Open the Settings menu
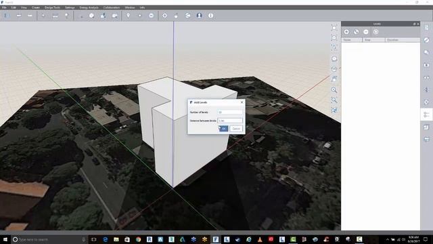 (x=70, y=7)
